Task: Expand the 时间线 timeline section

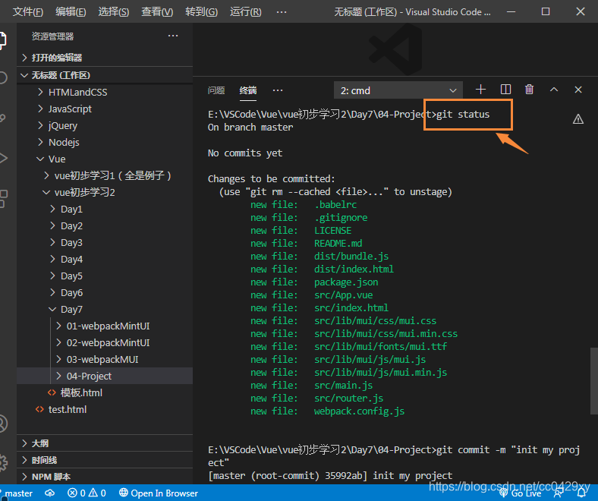Action: point(105,460)
